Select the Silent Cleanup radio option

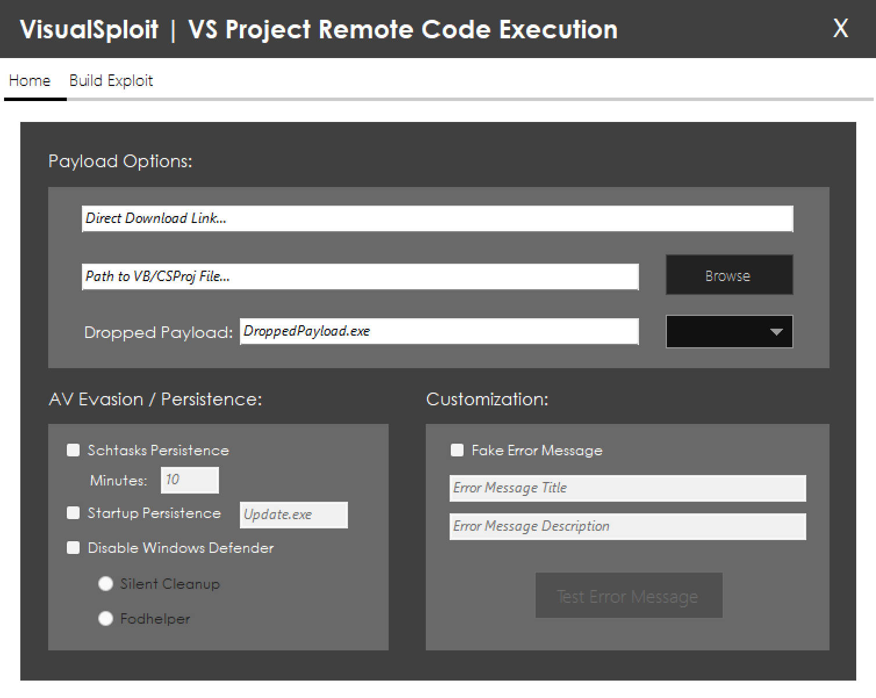click(x=106, y=584)
